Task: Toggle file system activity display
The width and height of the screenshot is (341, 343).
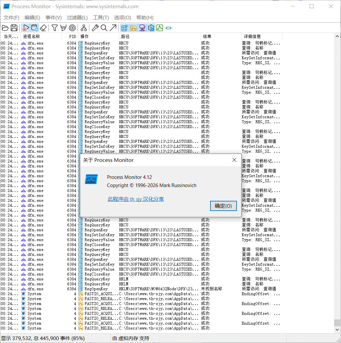Action: [133, 28]
